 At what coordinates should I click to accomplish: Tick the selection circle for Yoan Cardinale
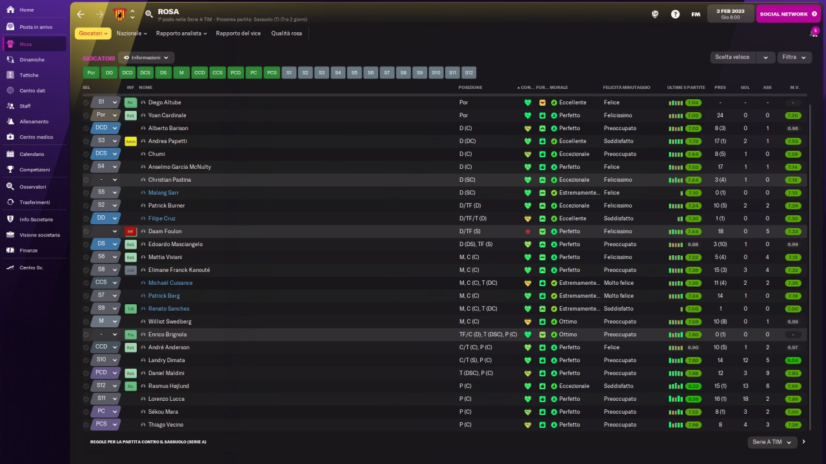pyautogui.click(x=86, y=115)
